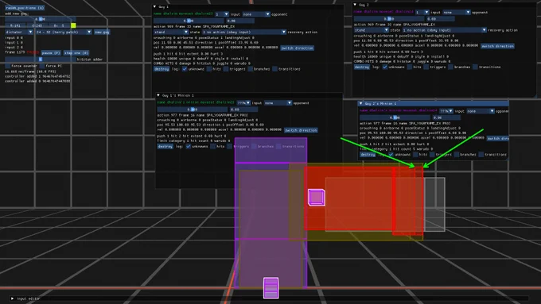Click Guy 1 switch direction button
Image resolution: width=541 pixels, height=304 pixels.
(x=297, y=48)
